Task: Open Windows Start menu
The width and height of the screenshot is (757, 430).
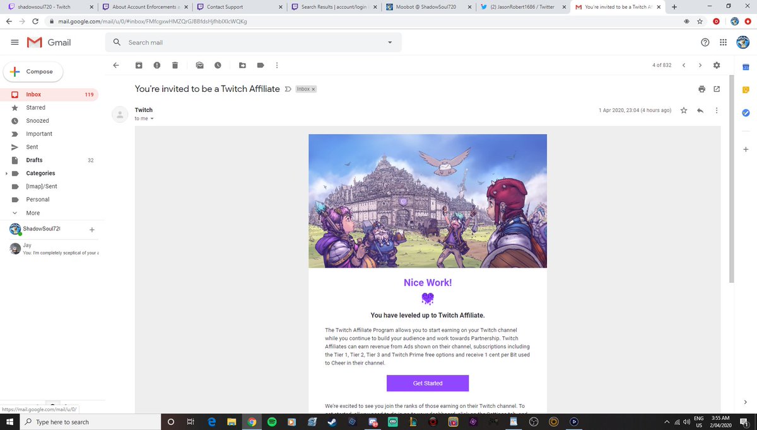Action: point(10,422)
